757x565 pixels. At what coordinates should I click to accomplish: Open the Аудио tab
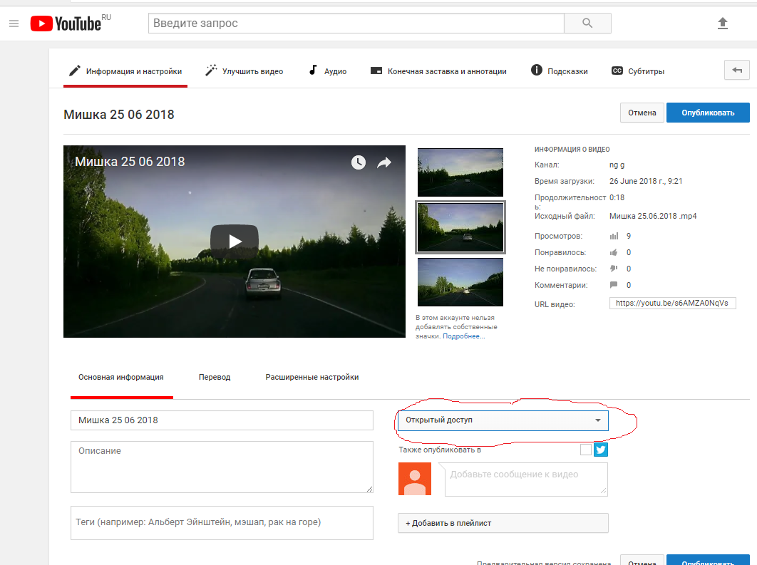(327, 71)
